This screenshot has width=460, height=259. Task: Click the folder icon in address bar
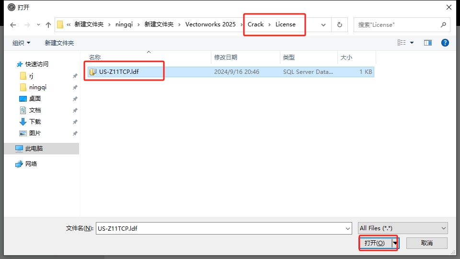click(60, 24)
